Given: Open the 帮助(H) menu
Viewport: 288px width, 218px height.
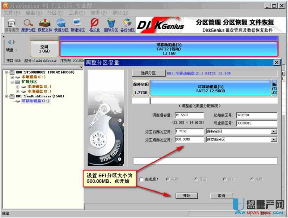Looking at the screenshot, I should (120, 13).
